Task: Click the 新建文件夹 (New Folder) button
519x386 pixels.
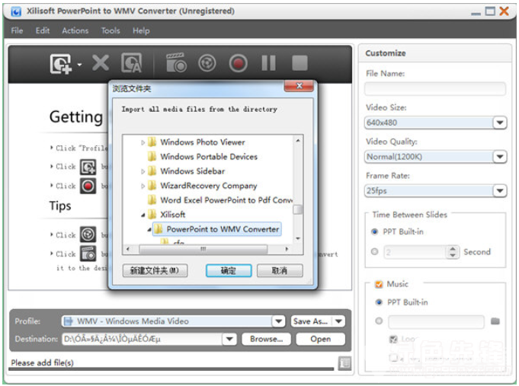Action: (x=155, y=270)
